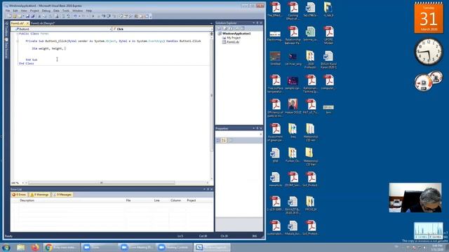
Task: Collapse the Public Class Form1 code block
Action: point(18,34)
